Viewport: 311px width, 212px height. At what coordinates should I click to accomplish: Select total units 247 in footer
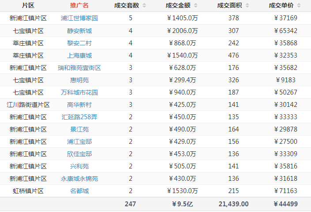point(130,204)
